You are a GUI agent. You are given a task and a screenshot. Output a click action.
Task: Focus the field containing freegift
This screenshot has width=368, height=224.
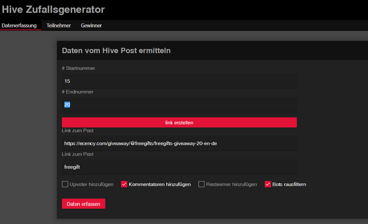[x=179, y=167]
